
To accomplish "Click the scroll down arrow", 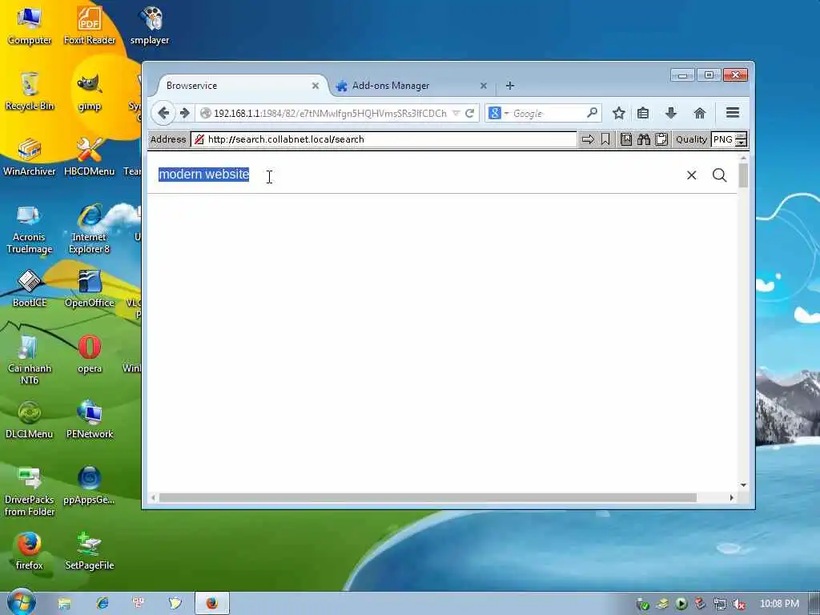I will 743,485.
